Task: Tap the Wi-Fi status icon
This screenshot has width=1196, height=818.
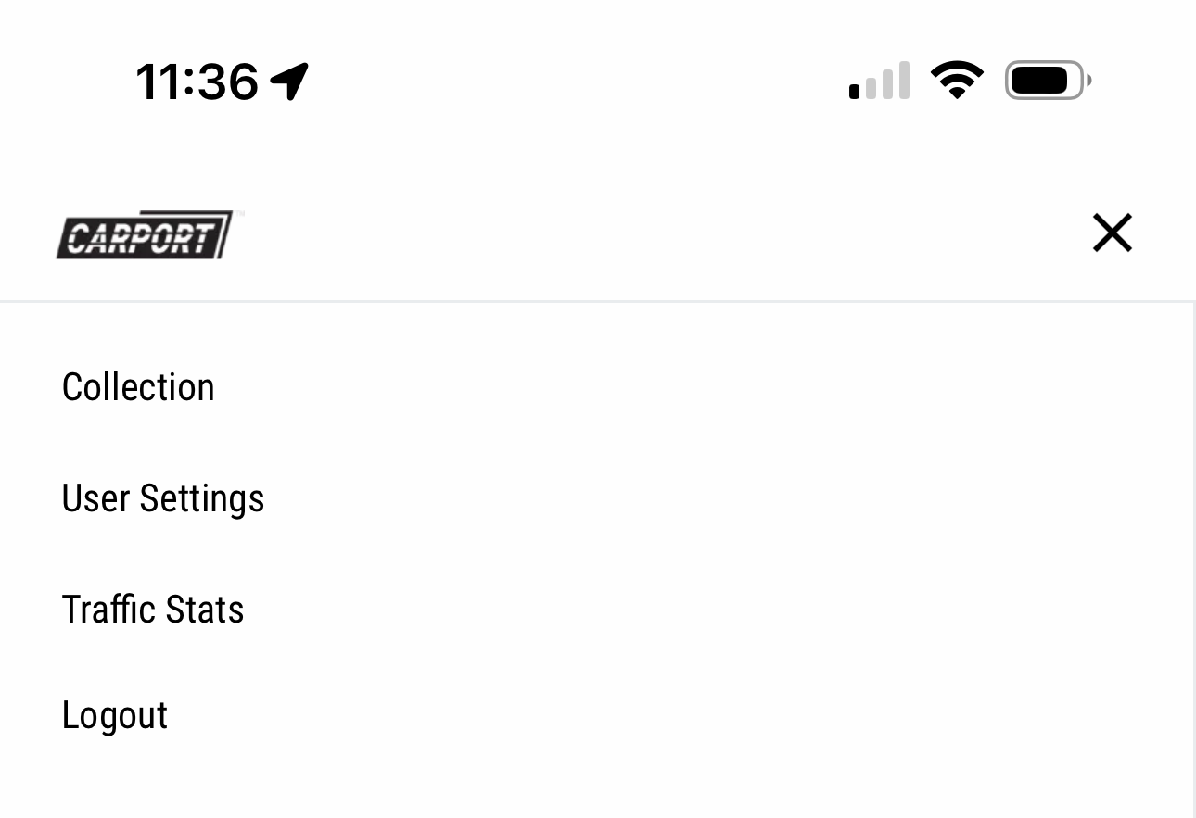Action: [x=957, y=81]
